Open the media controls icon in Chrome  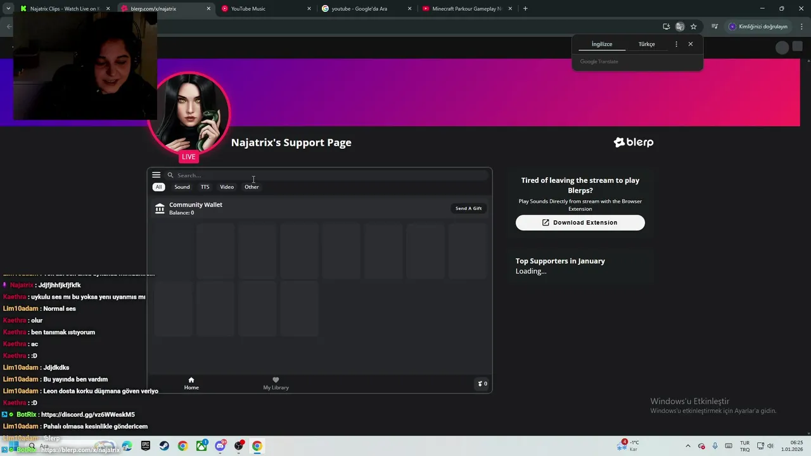[715, 27]
